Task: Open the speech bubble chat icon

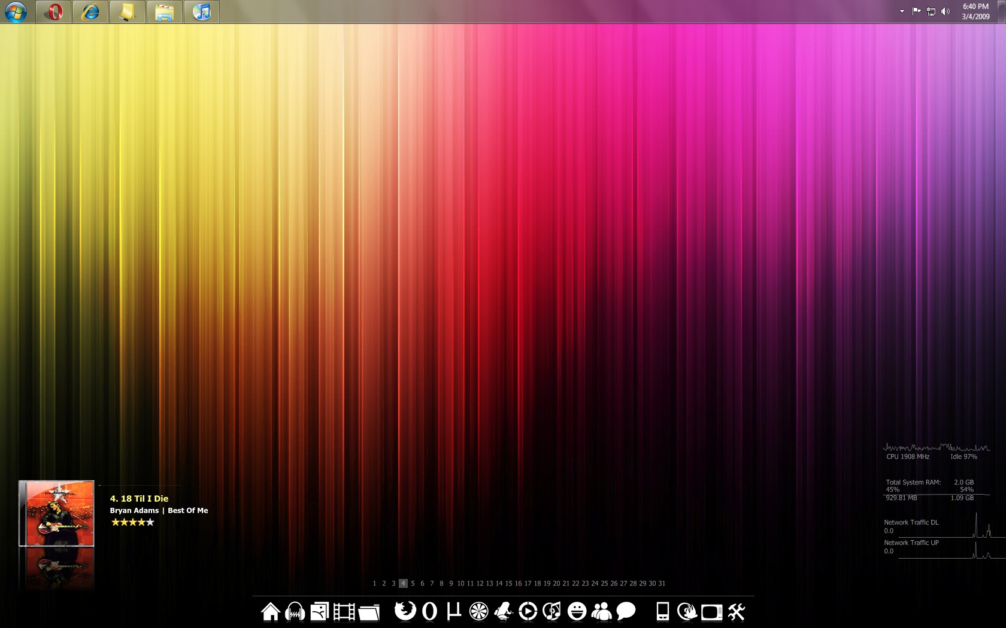Action: pos(626,611)
